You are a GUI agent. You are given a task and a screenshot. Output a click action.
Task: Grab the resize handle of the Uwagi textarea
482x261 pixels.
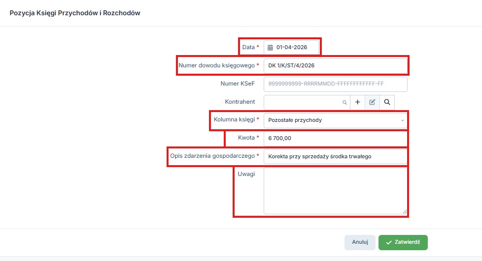405,212
